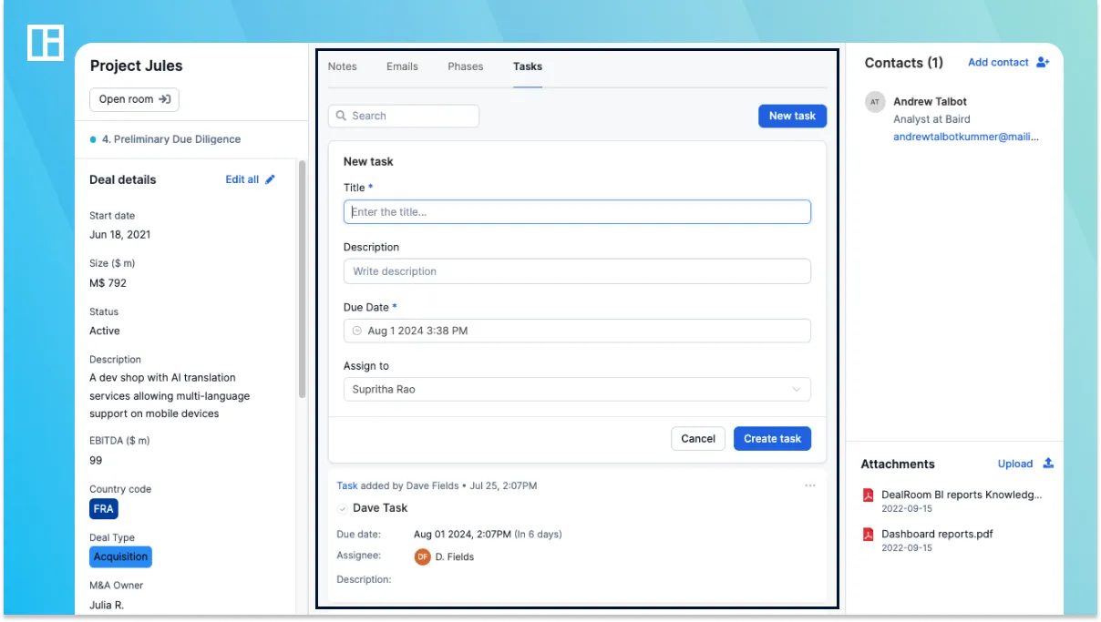The width and height of the screenshot is (1101, 622).
Task: Switch to the Notes tab
Action: click(343, 66)
